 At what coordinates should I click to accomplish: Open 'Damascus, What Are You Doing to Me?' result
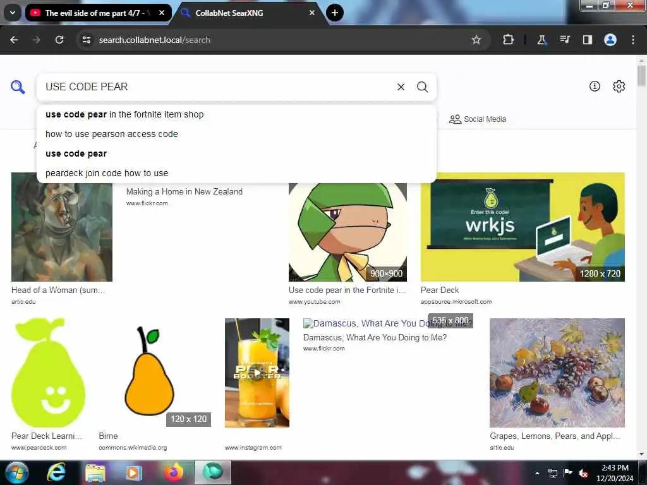point(375,337)
